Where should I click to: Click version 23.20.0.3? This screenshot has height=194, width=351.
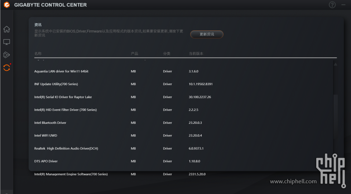click(x=195, y=123)
